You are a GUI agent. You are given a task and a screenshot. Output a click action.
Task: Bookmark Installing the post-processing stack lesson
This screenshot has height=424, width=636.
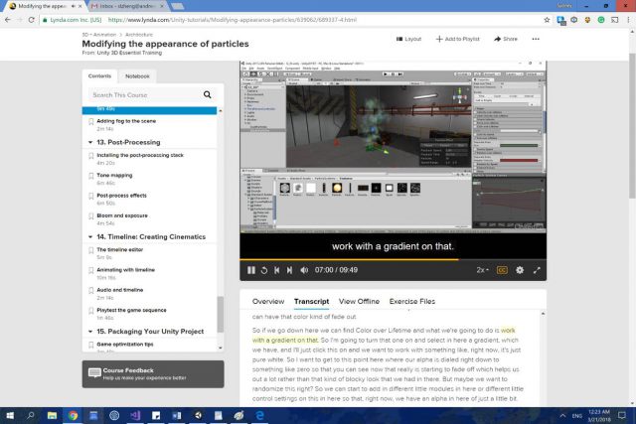pos(90,155)
